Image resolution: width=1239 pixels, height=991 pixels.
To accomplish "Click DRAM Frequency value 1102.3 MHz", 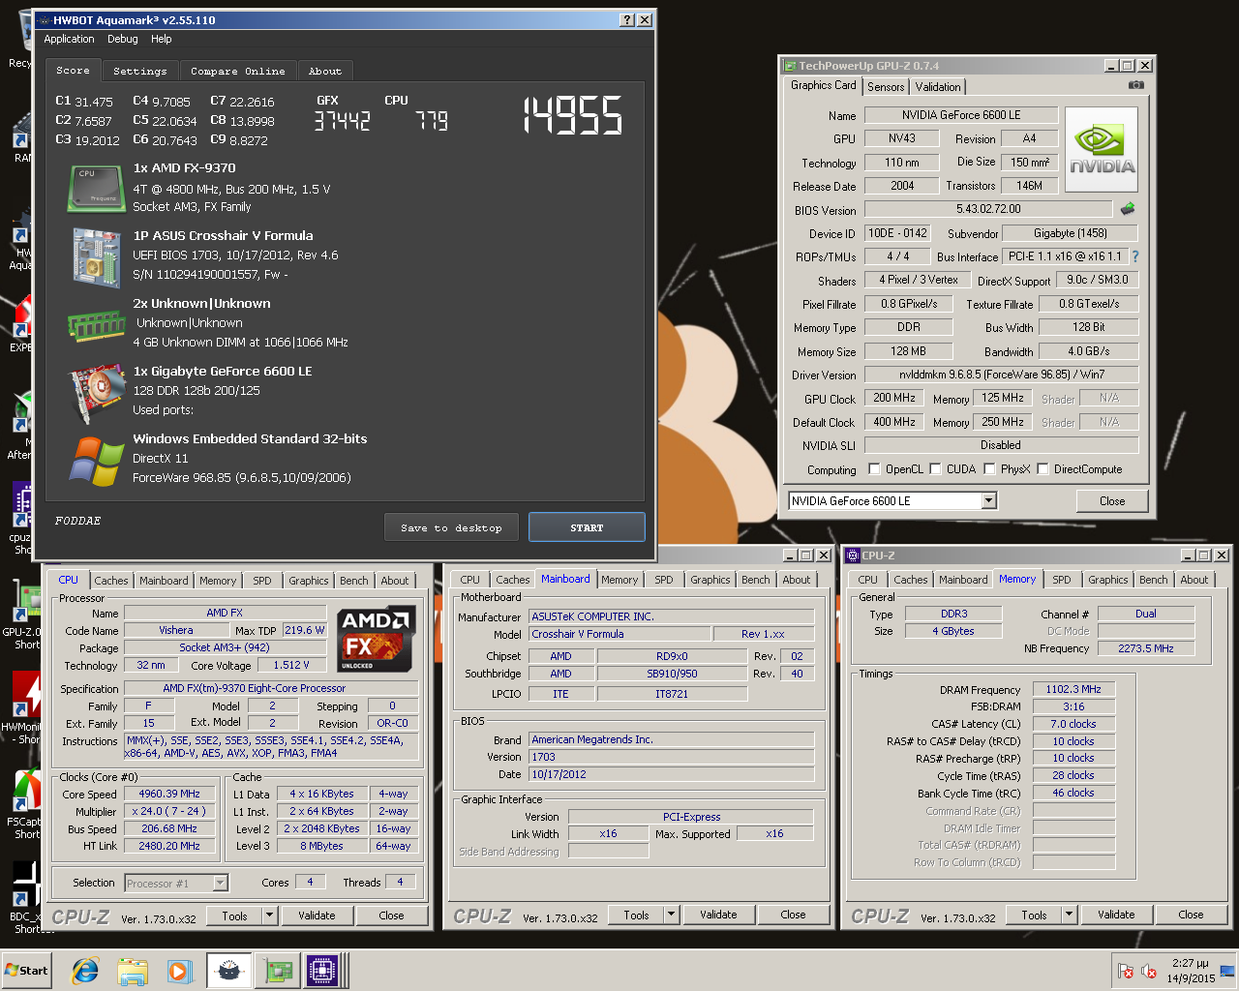I will pos(1073,689).
